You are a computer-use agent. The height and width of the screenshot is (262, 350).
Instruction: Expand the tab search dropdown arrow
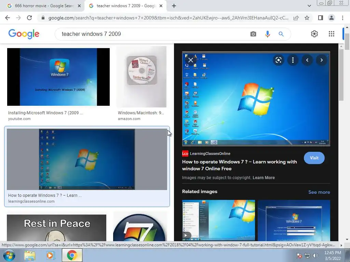pos(309,6)
